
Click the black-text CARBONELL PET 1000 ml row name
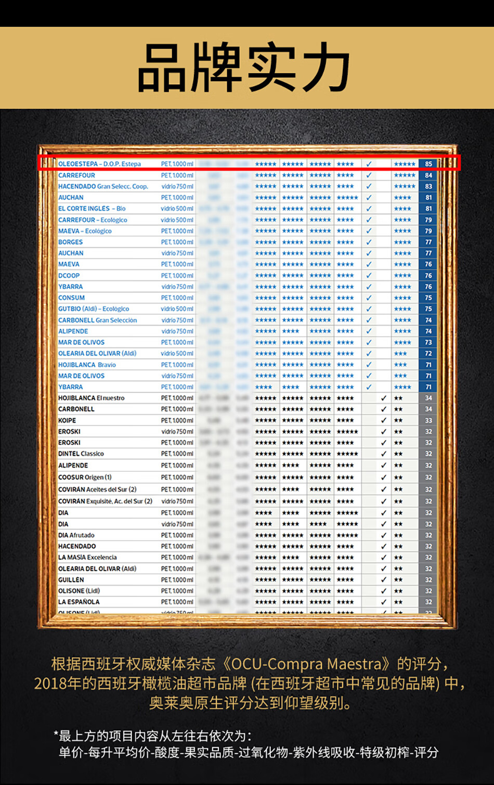[76, 409]
